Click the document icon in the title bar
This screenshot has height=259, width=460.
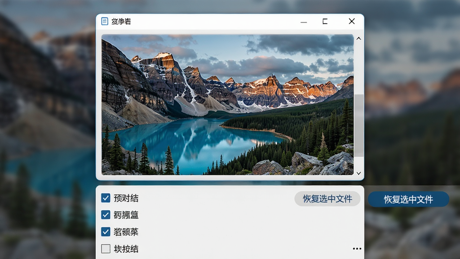pos(105,21)
